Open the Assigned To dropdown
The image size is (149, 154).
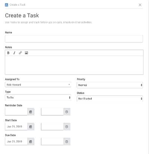coord(38,85)
